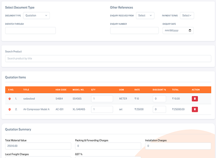This screenshot has width=216, height=158.
Task: Open calendar picker for Enquiry Date
Action: (190, 30)
